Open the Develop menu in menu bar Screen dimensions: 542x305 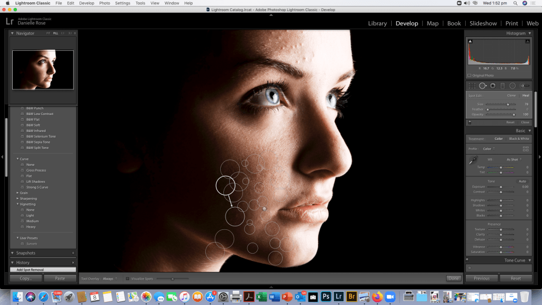86,3
